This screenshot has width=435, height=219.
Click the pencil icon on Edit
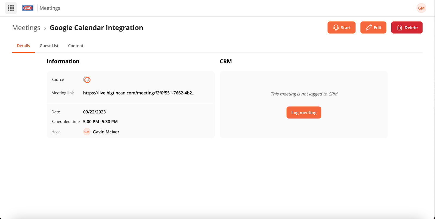coord(369,27)
